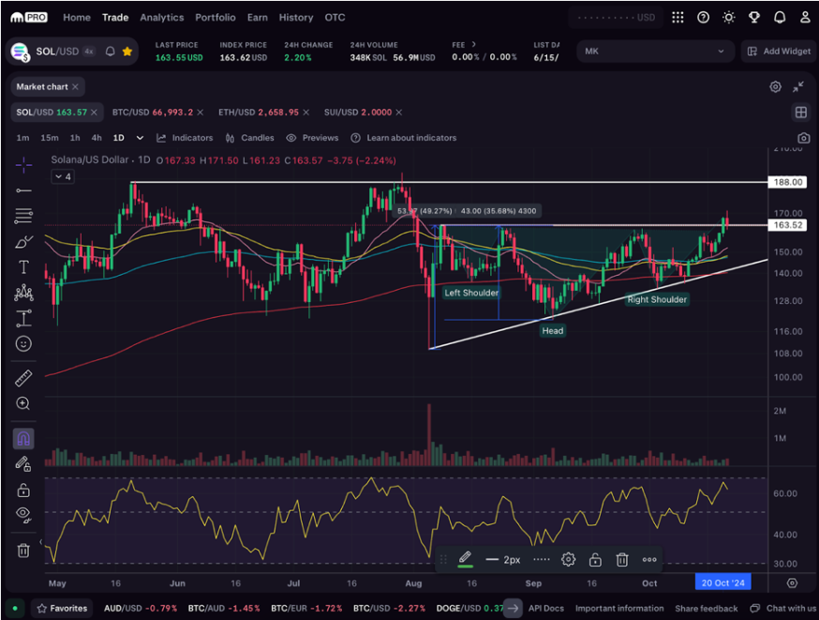
Task: Delete drawings with the trash icon
Action: [x=23, y=549]
